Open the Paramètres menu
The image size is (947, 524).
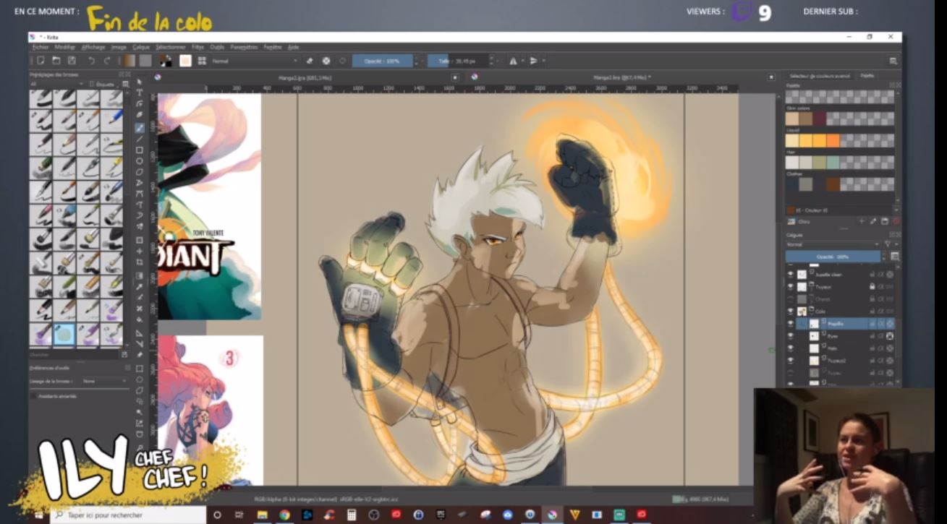(x=244, y=46)
